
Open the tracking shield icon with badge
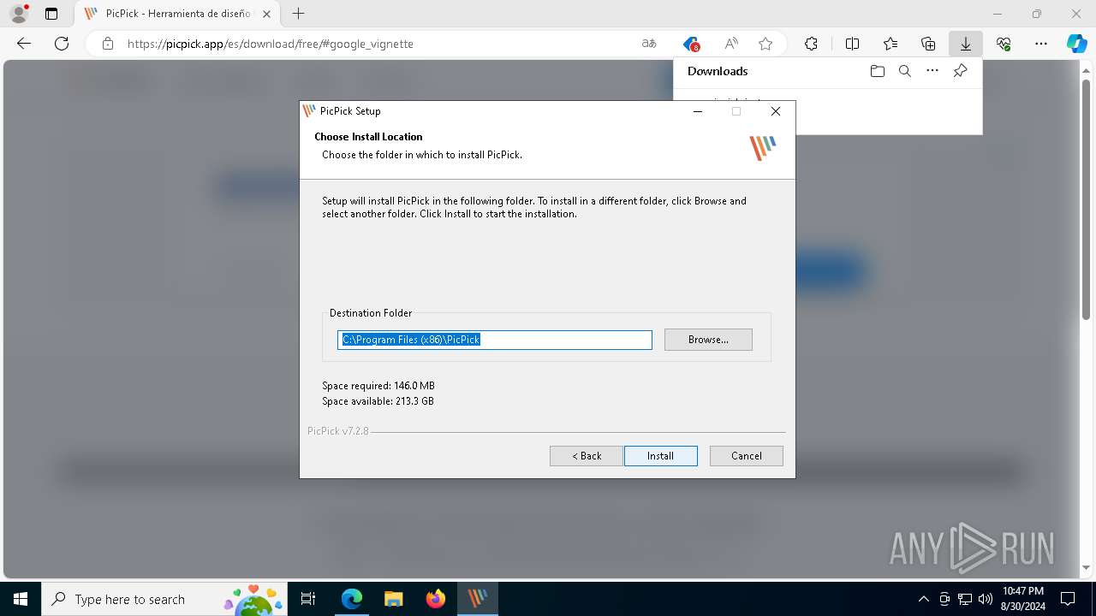point(691,44)
